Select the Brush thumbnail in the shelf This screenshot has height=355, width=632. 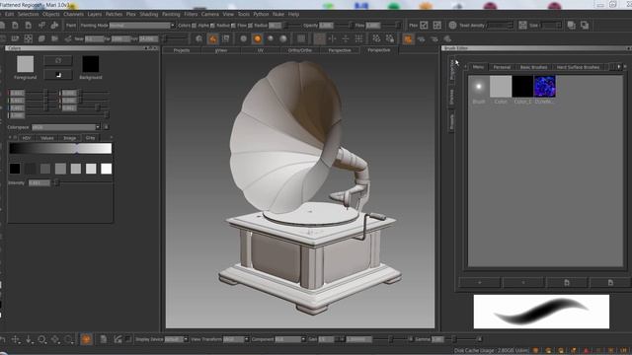(478, 86)
